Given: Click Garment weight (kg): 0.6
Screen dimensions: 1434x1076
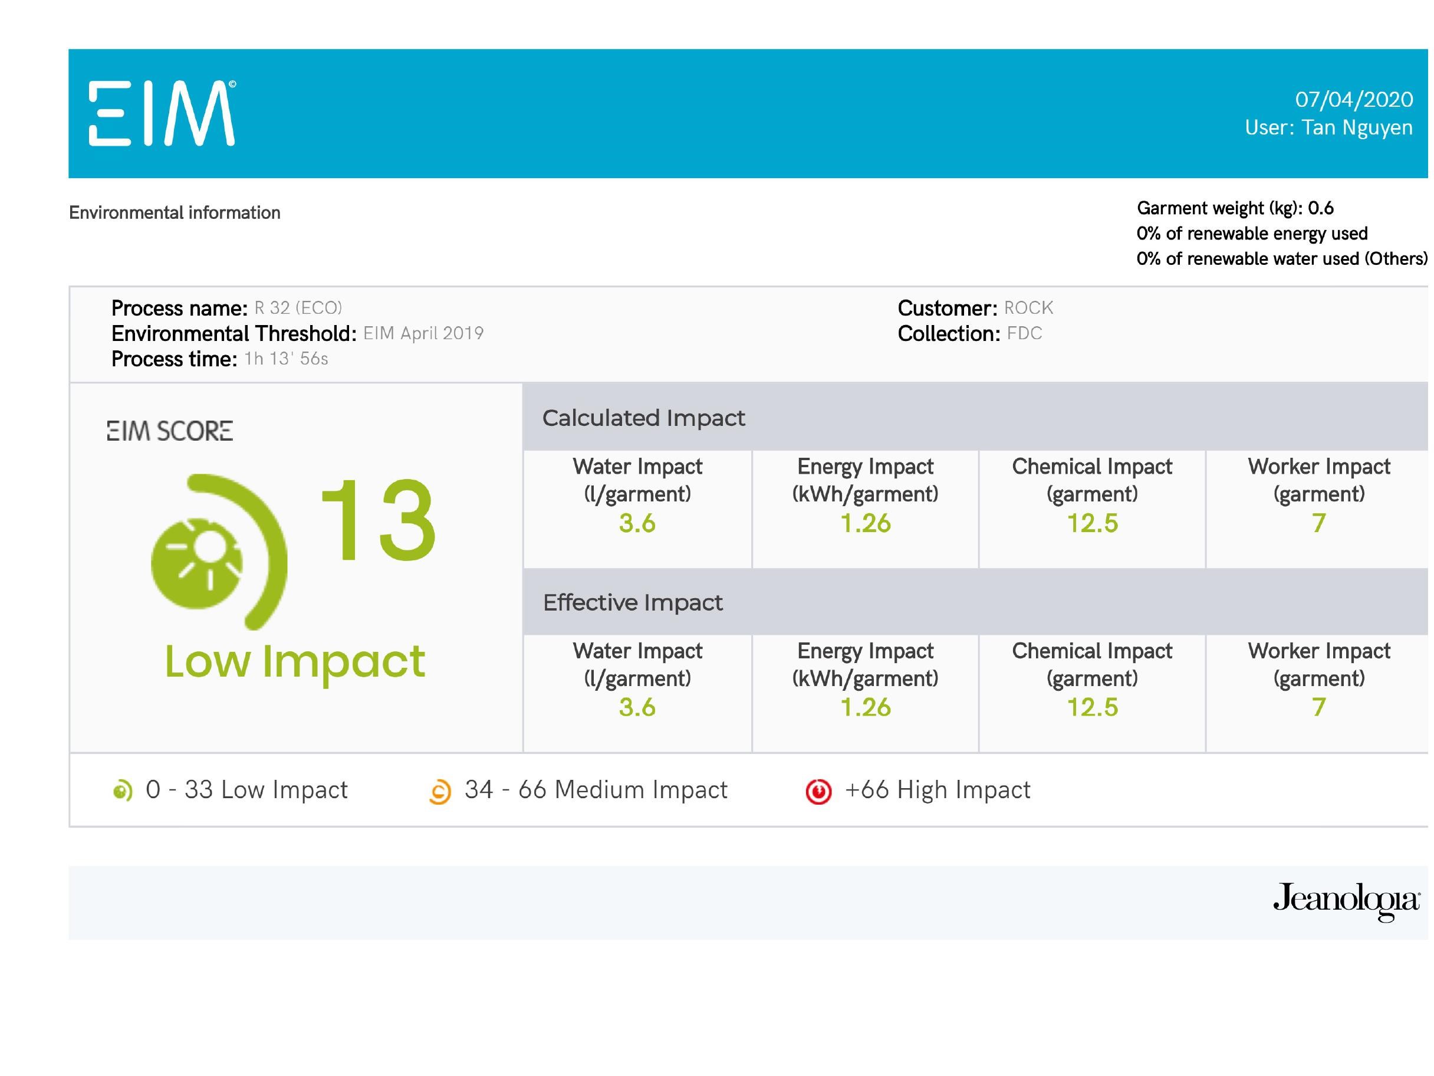Looking at the screenshot, I should pyautogui.click(x=1235, y=208).
